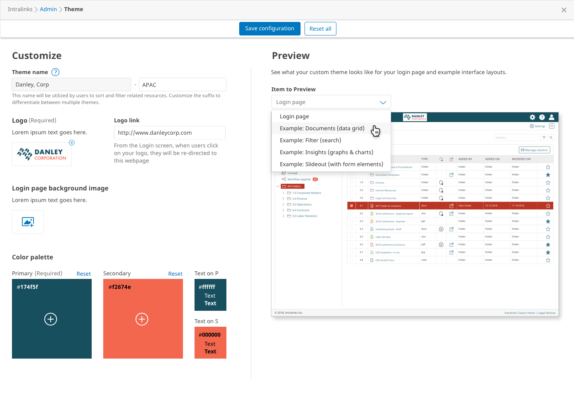This screenshot has height=408, width=574.
Task: Close the Theme admin panel
Action: tap(564, 10)
